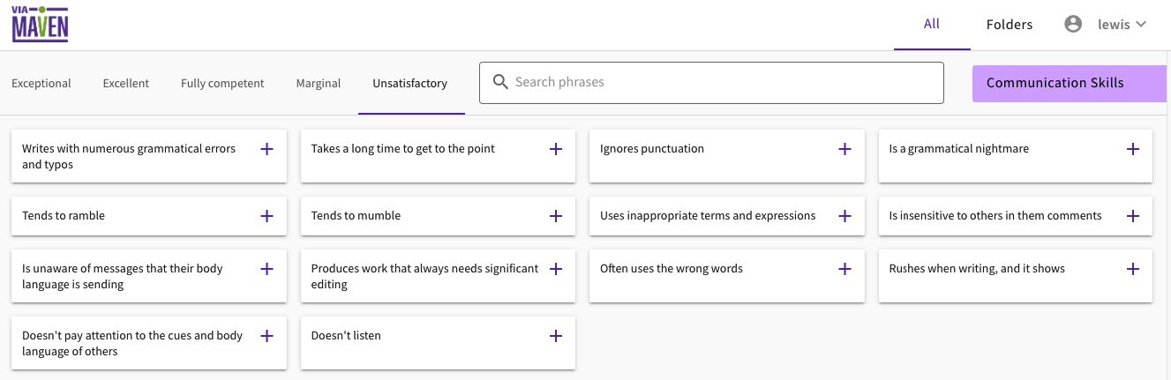This screenshot has height=380, width=1171.
Task: Open the lewis user dropdown menu
Action: (x=1122, y=25)
